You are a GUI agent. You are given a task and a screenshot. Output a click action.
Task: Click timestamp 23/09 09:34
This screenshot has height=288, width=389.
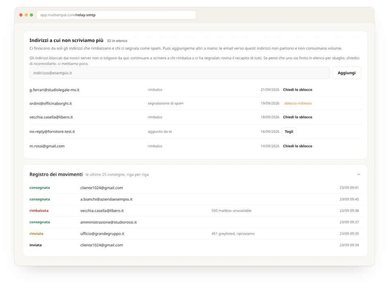pos(349,245)
